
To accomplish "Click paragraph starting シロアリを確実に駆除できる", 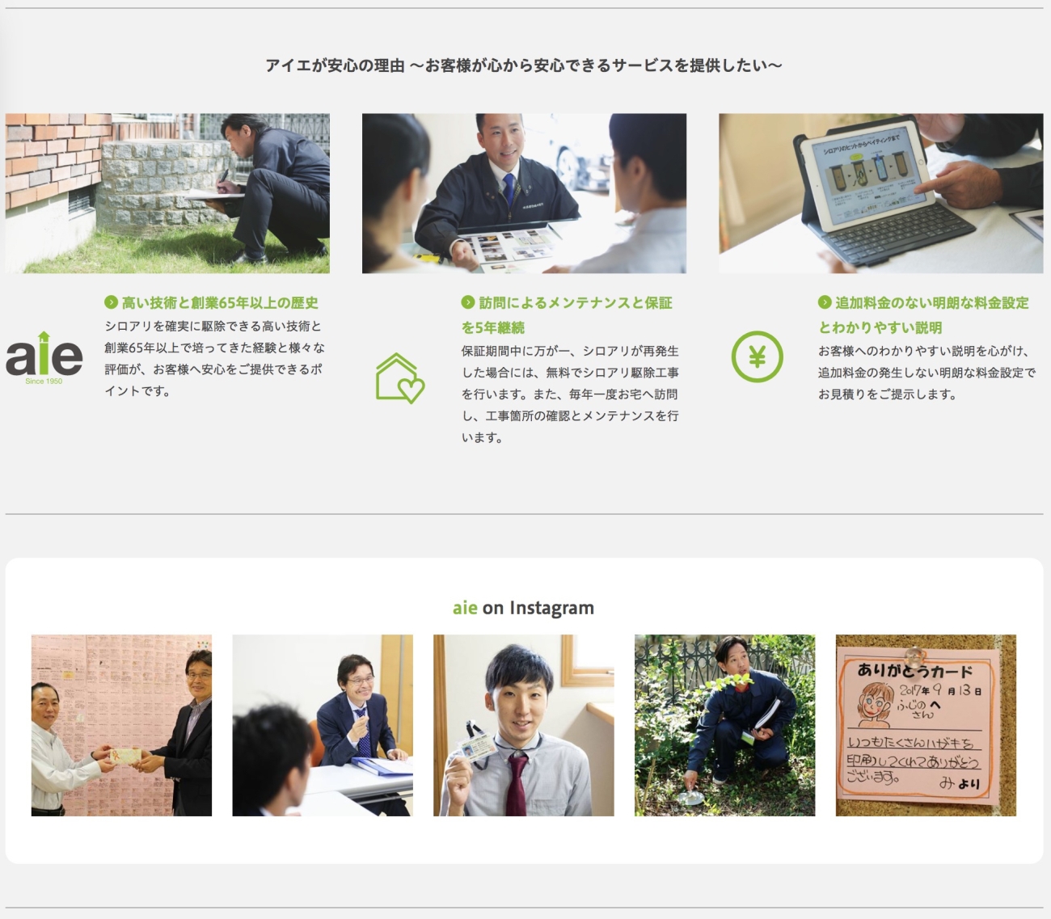I will [x=214, y=359].
